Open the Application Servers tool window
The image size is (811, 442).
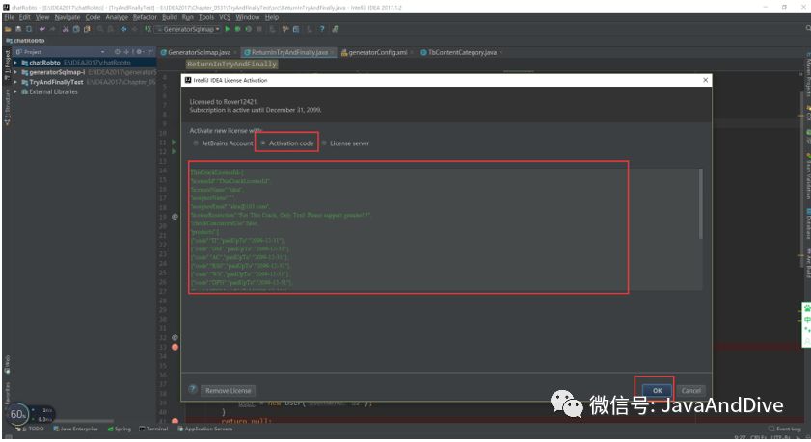(205, 429)
